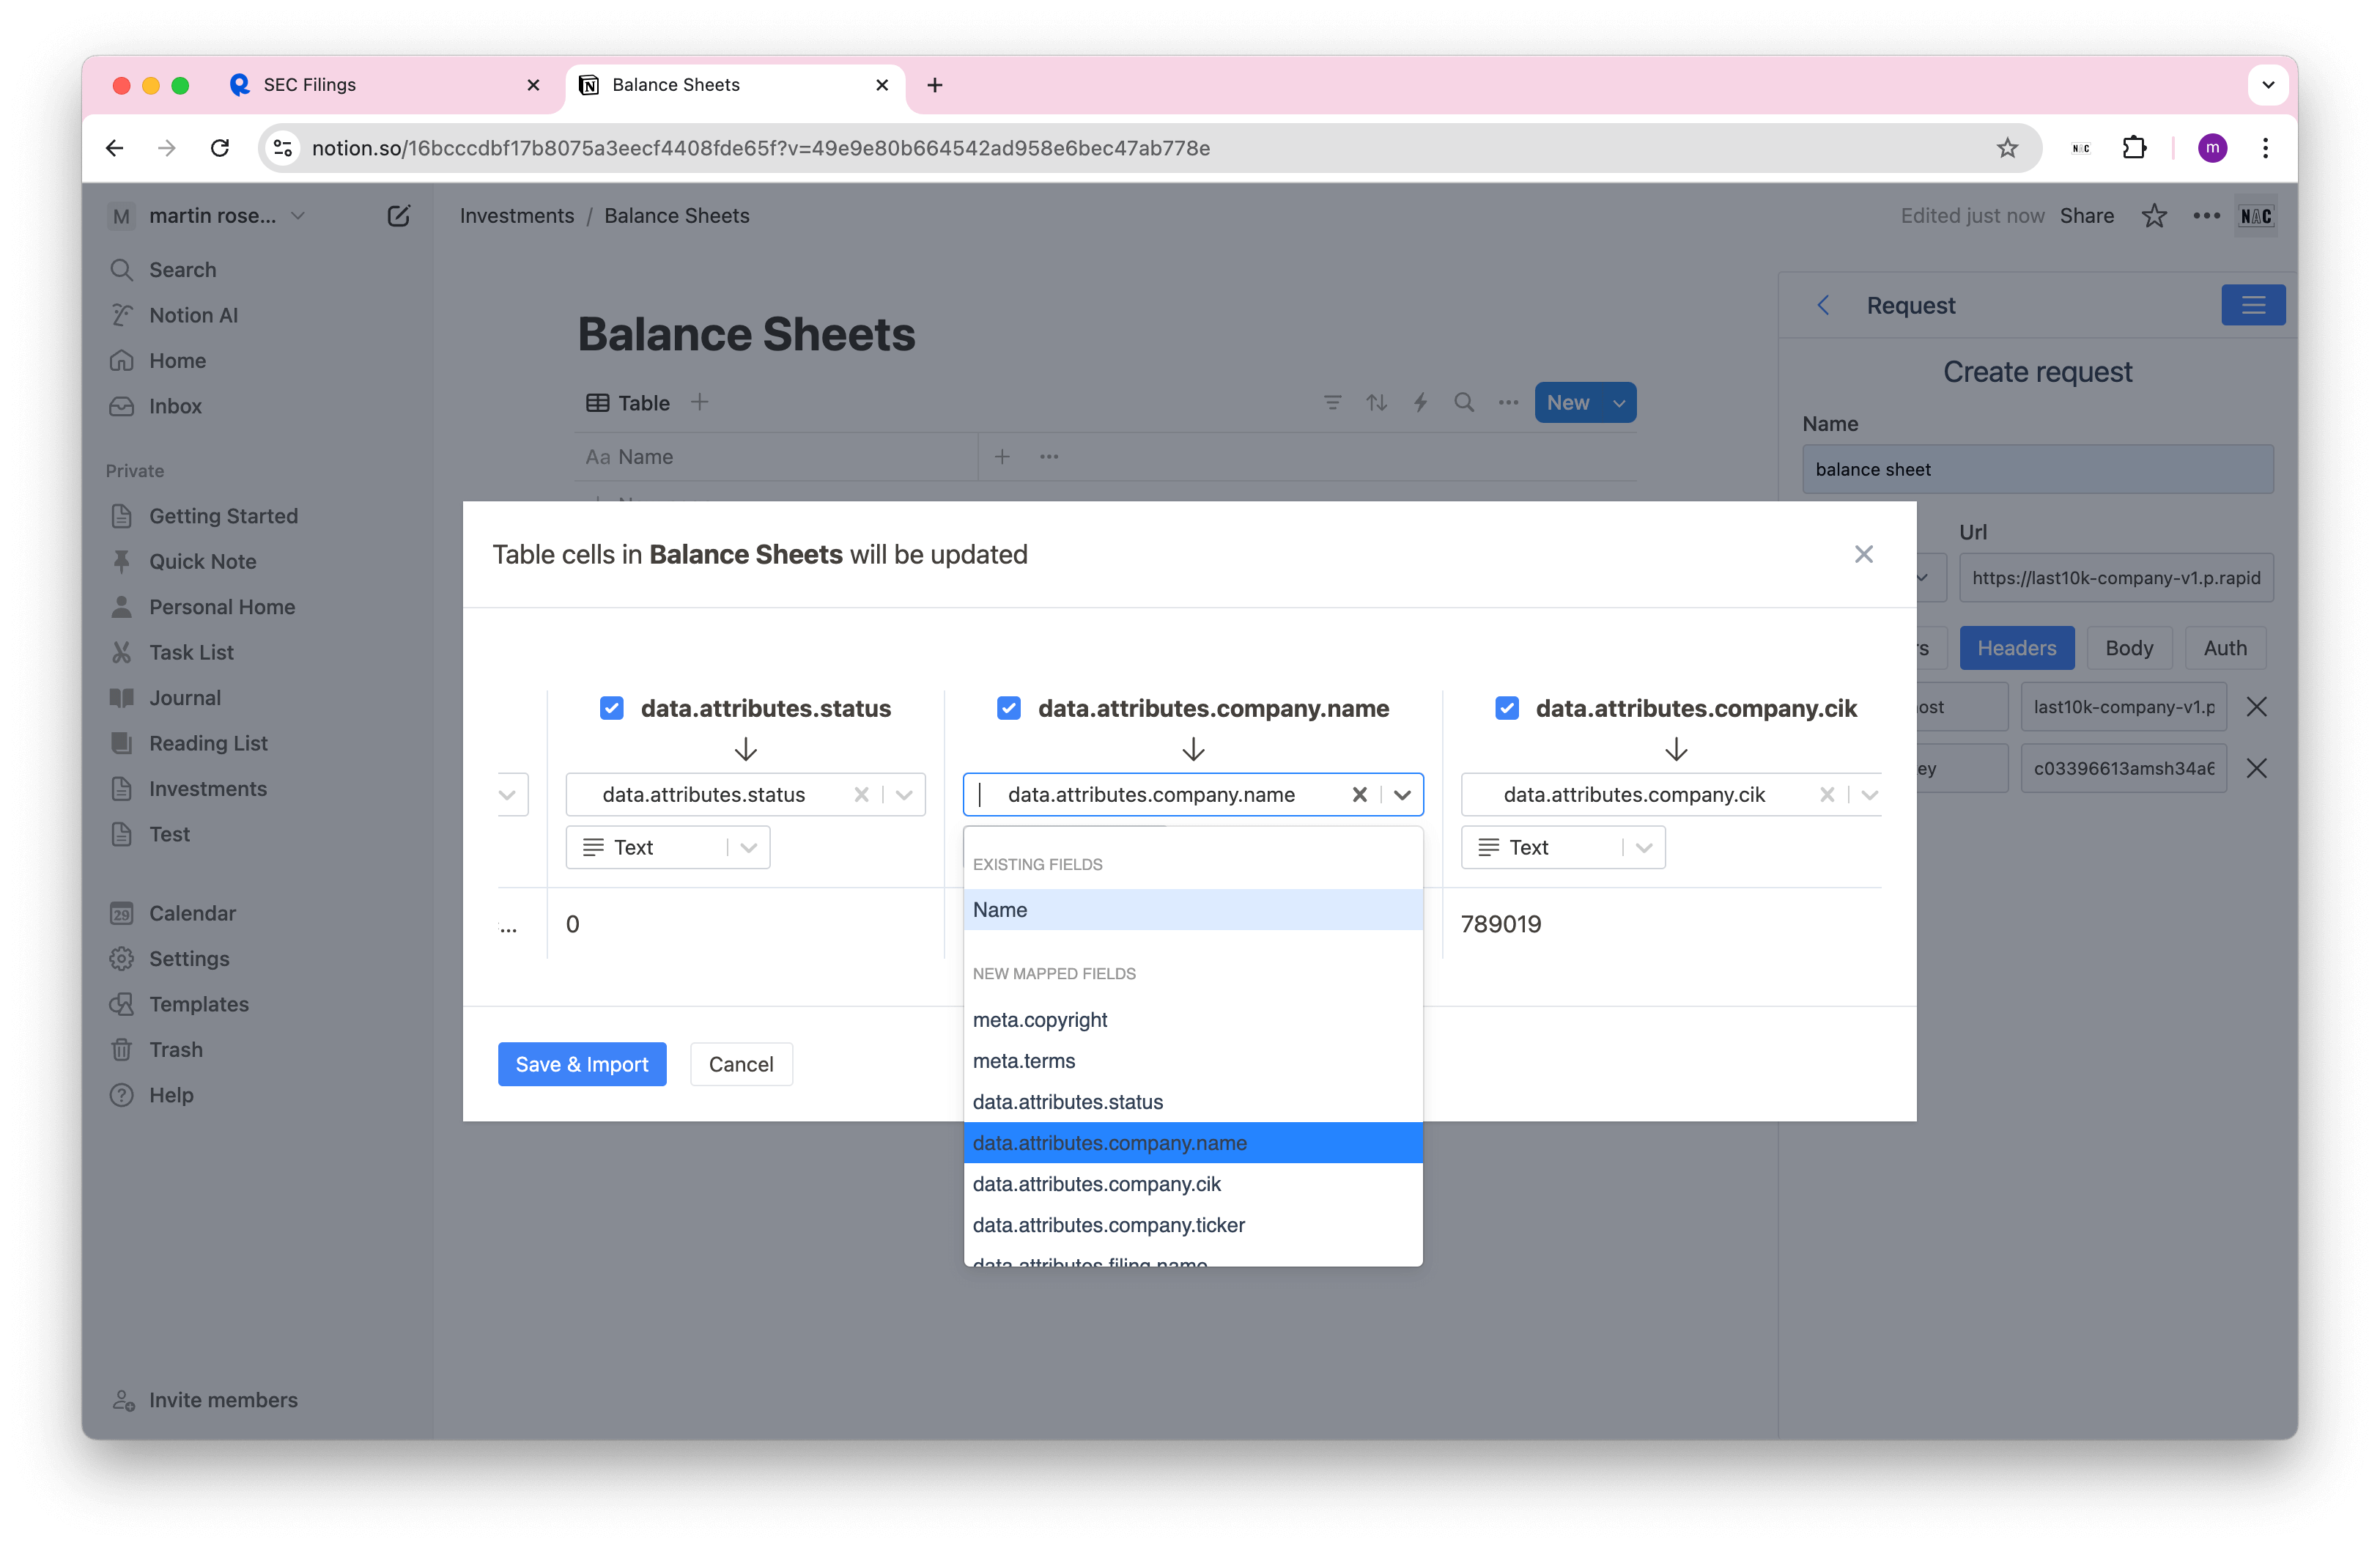2380x1548 pixels.
Task: Open the Inbox
Action: coord(175,406)
